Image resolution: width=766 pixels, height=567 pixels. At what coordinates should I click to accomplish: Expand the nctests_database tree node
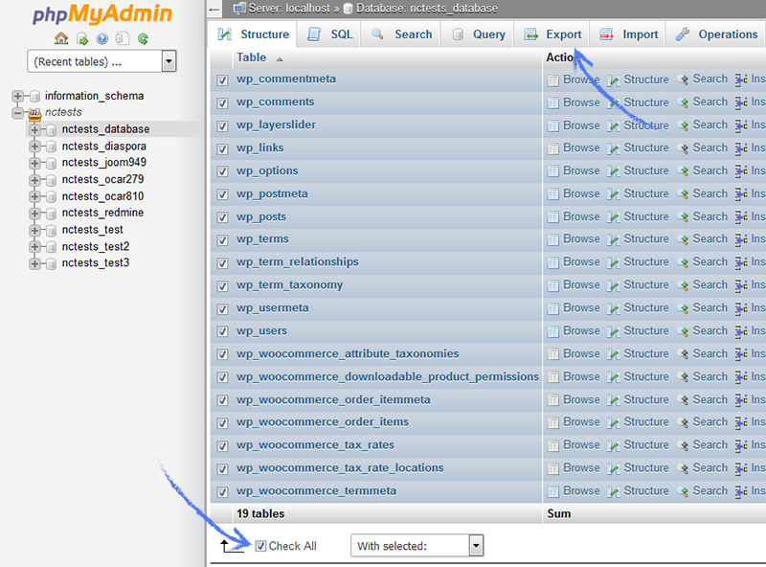[x=34, y=130]
